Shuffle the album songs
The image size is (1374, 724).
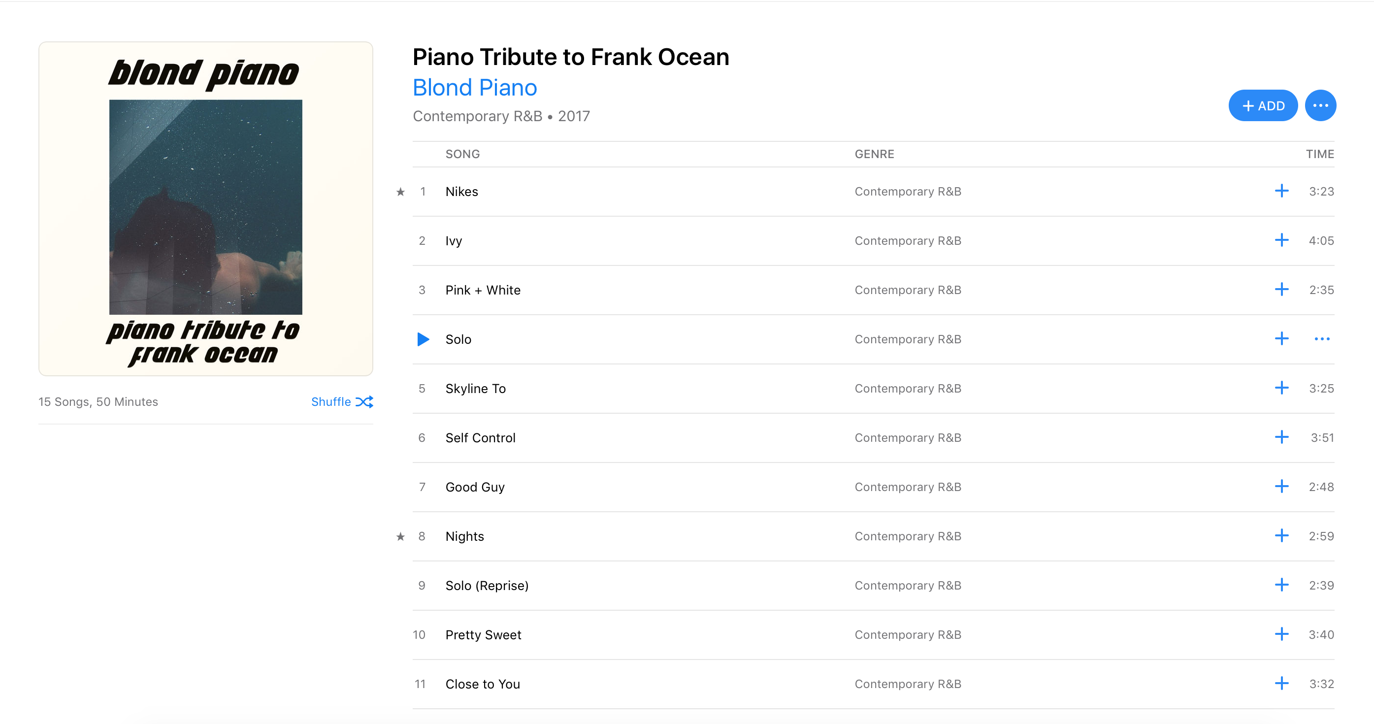click(342, 402)
